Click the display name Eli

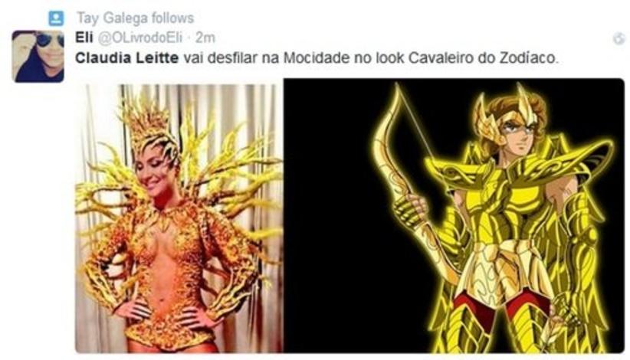point(84,38)
